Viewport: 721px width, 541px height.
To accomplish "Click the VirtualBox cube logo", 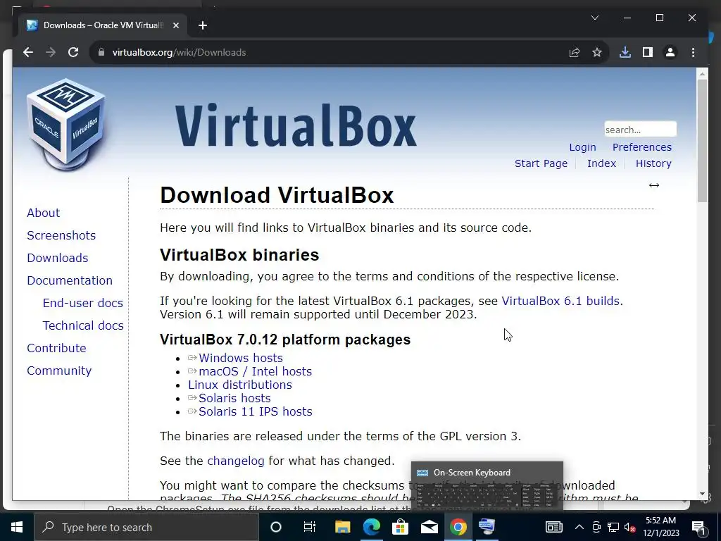I will [66, 124].
